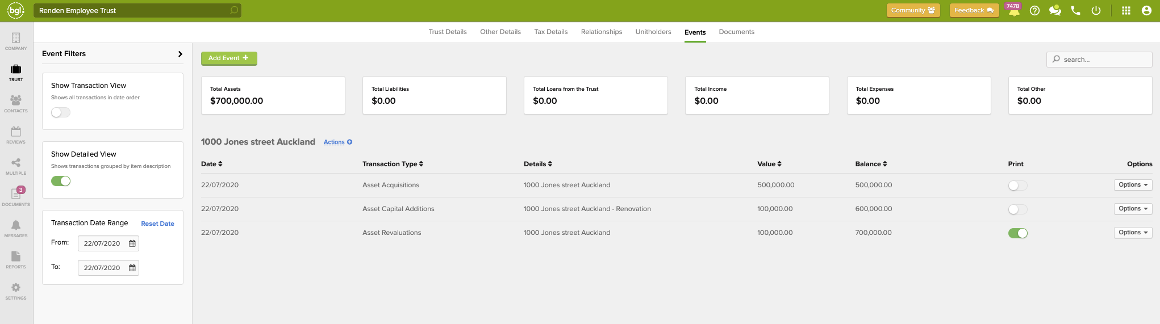Screen dimensions: 1160x324
Task: Open the Settings gear in sidebar
Action: tap(16, 291)
